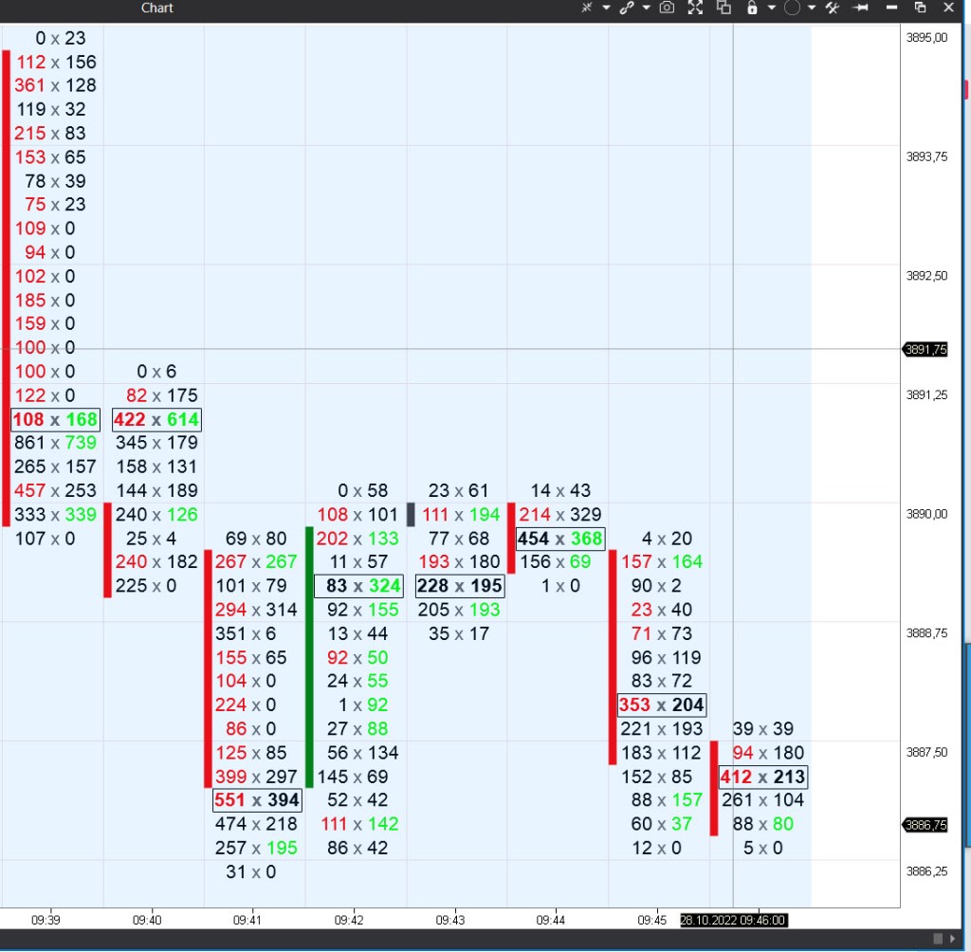
Task: Expand the padlock options dropdown arrow
Action: [x=771, y=8]
